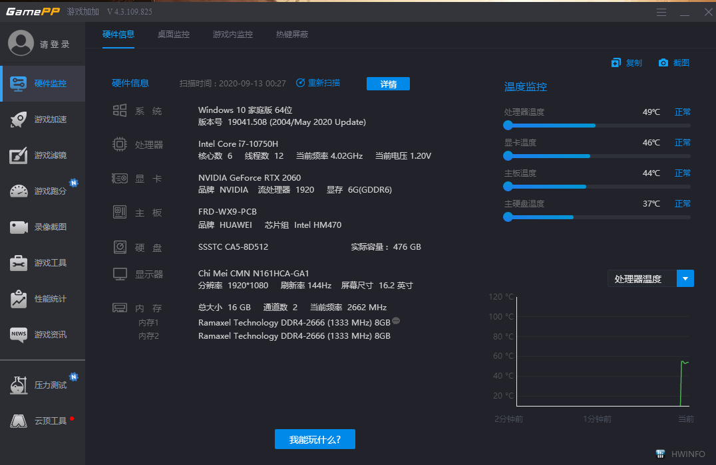Click the Windows 10 家庭版 64位 text
The height and width of the screenshot is (465, 716).
[246, 110]
